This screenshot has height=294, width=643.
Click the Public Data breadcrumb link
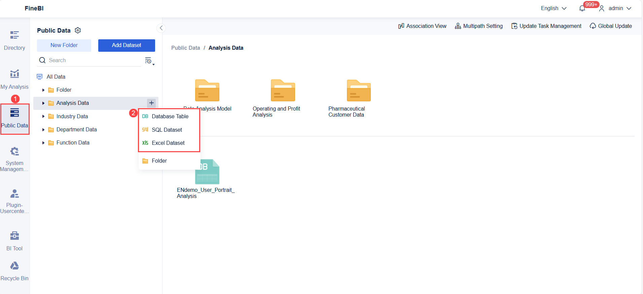pyautogui.click(x=186, y=48)
